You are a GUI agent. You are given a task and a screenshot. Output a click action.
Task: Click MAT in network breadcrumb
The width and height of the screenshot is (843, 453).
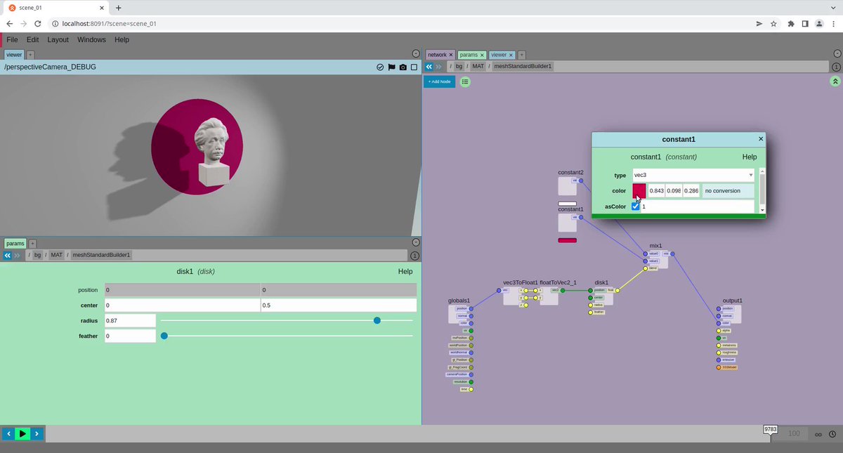click(478, 66)
